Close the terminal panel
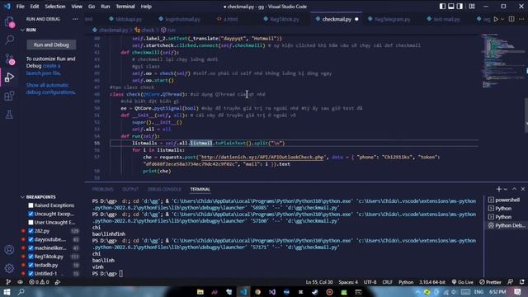528x297 pixels. pyautogui.click(x=523, y=189)
